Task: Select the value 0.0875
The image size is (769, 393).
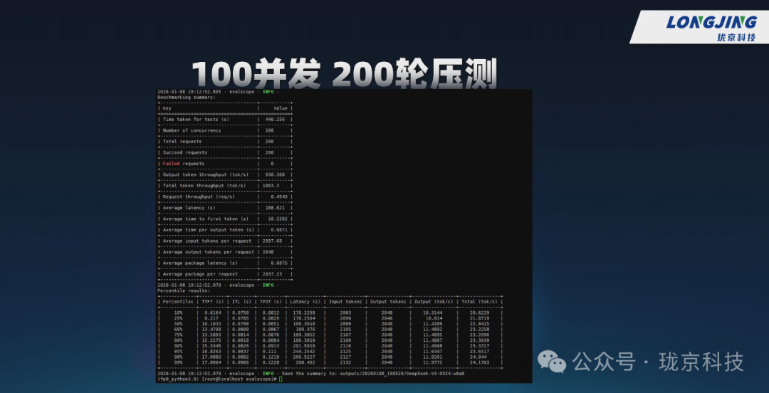Action: [279, 263]
